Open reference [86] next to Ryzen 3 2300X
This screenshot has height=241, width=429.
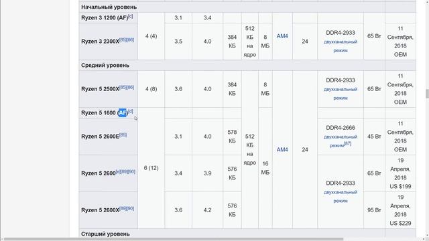click(130, 39)
